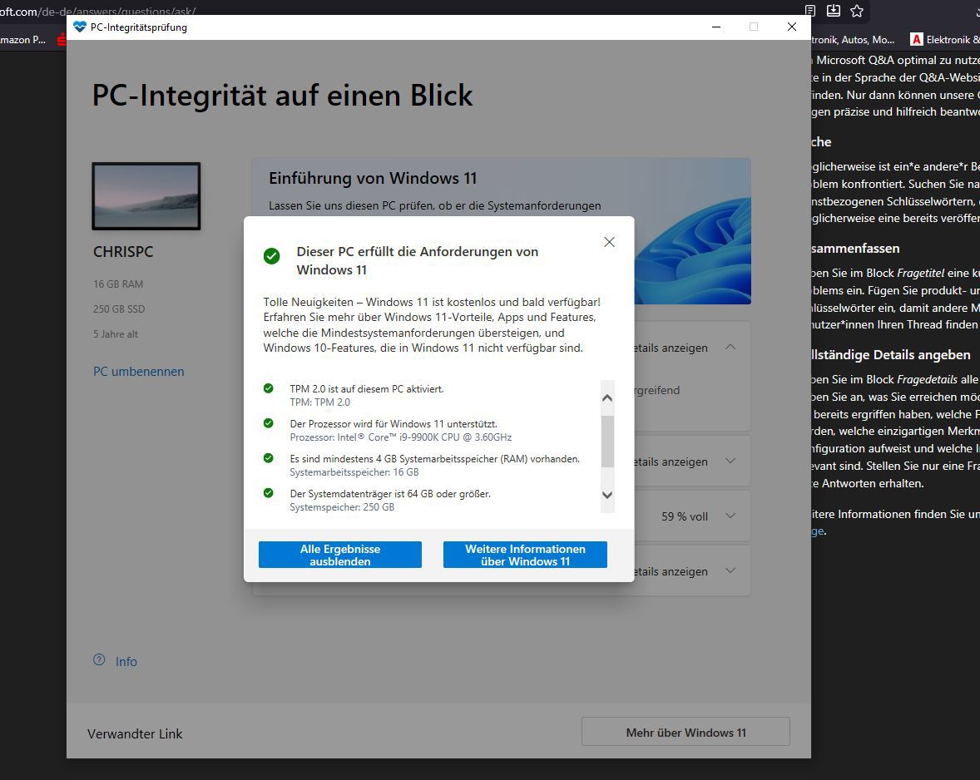Click green check next to Prozessor result

click(268, 423)
